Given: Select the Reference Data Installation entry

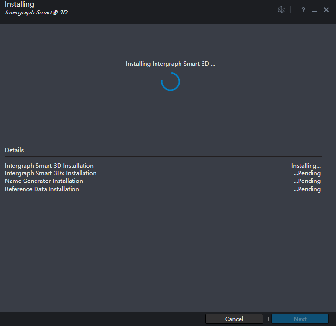Looking at the screenshot, I should (42, 189).
